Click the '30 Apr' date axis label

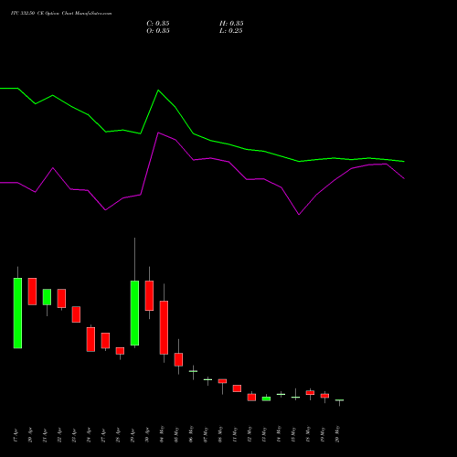click(x=147, y=435)
